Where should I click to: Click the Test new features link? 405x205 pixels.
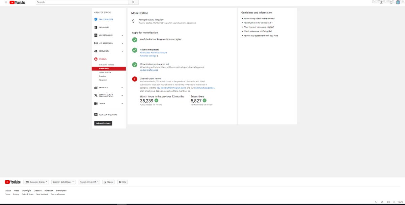point(58,194)
